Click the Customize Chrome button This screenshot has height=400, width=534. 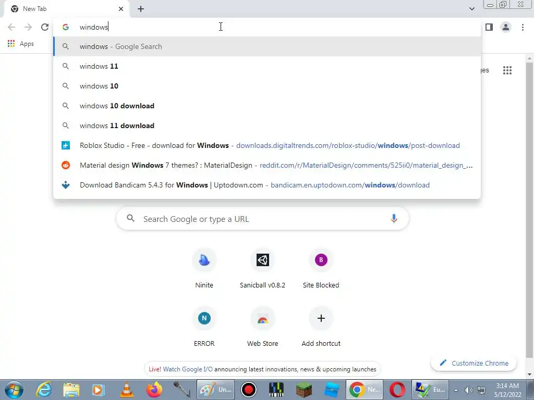(474, 363)
